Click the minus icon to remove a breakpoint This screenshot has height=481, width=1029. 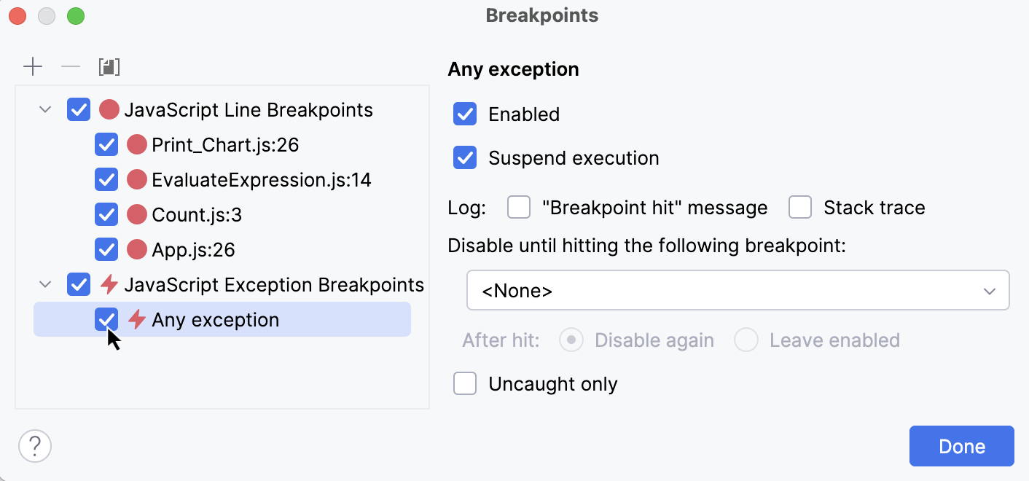(x=70, y=66)
